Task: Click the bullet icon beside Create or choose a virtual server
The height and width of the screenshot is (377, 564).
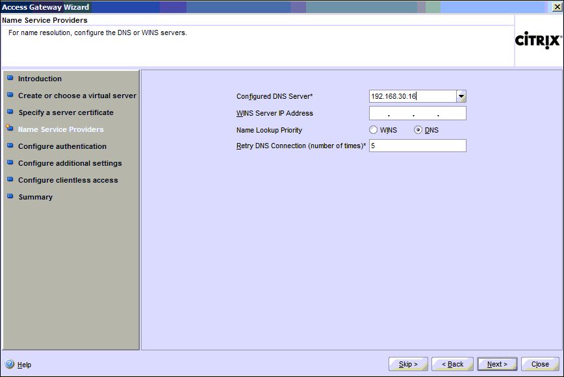Action: click(10, 95)
